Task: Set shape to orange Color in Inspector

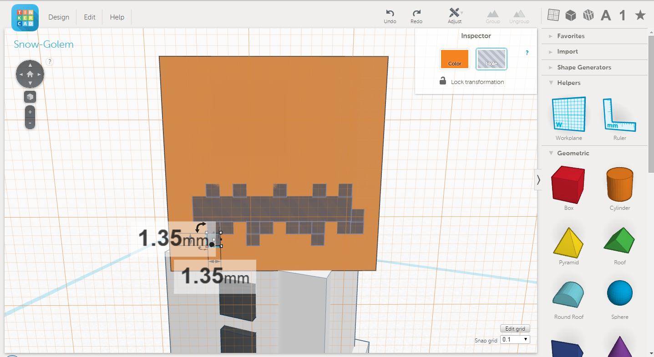Action: (455, 59)
